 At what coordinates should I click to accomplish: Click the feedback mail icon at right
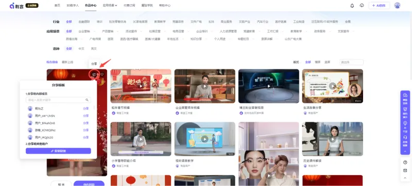(x=405, y=171)
